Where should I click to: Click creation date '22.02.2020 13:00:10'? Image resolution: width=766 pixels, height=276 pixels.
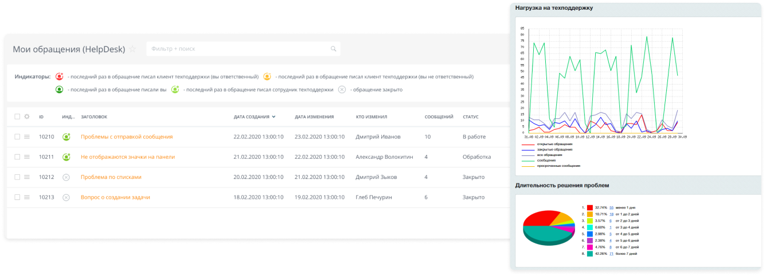point(259,137)
